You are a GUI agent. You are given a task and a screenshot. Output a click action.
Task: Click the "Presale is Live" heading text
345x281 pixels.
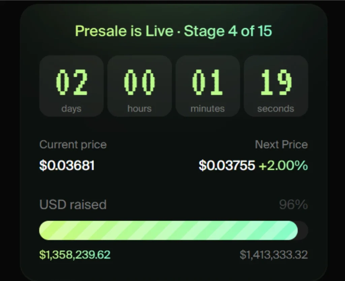coord(124,31)
